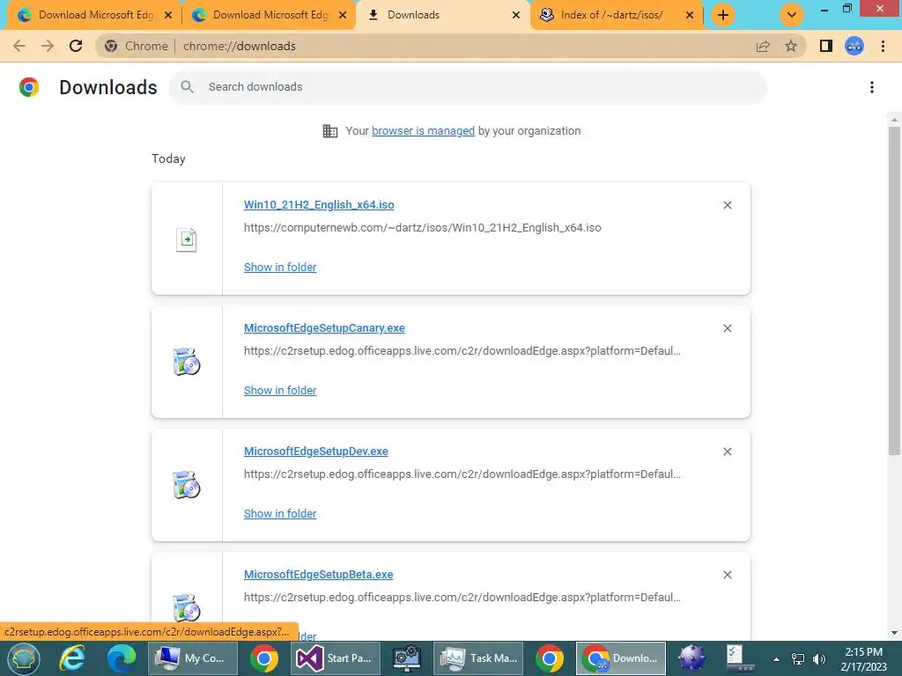Screen dimensions: 902x676
Task: Go back with the browser back arrow
Action: (x=19, y=46)
